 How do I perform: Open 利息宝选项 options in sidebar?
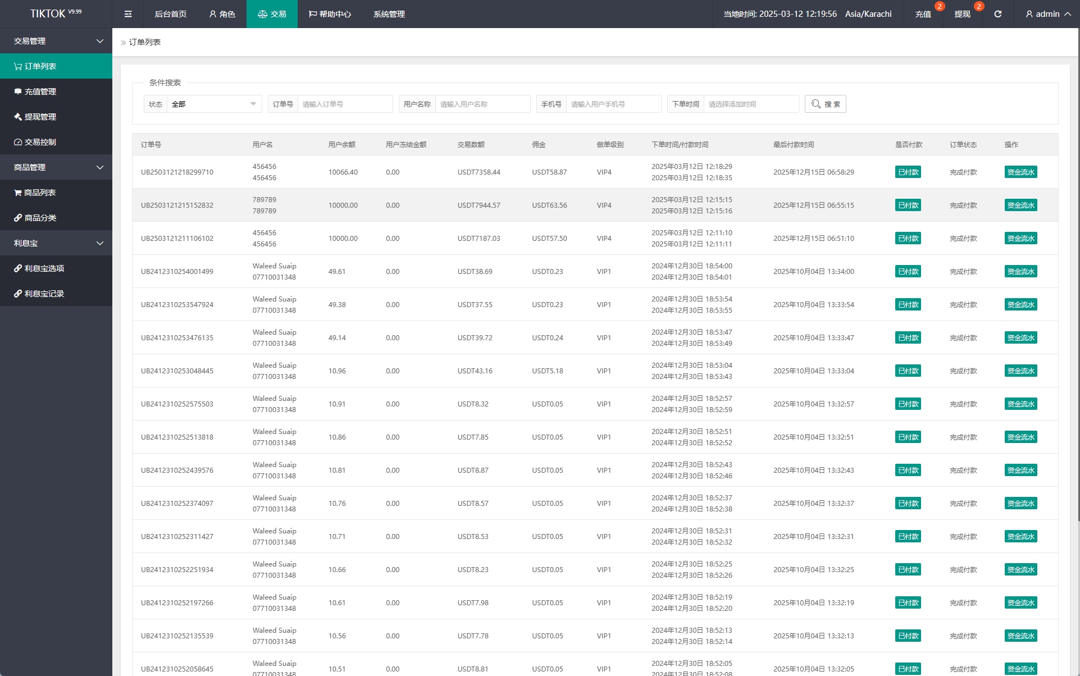pos(44,268)
